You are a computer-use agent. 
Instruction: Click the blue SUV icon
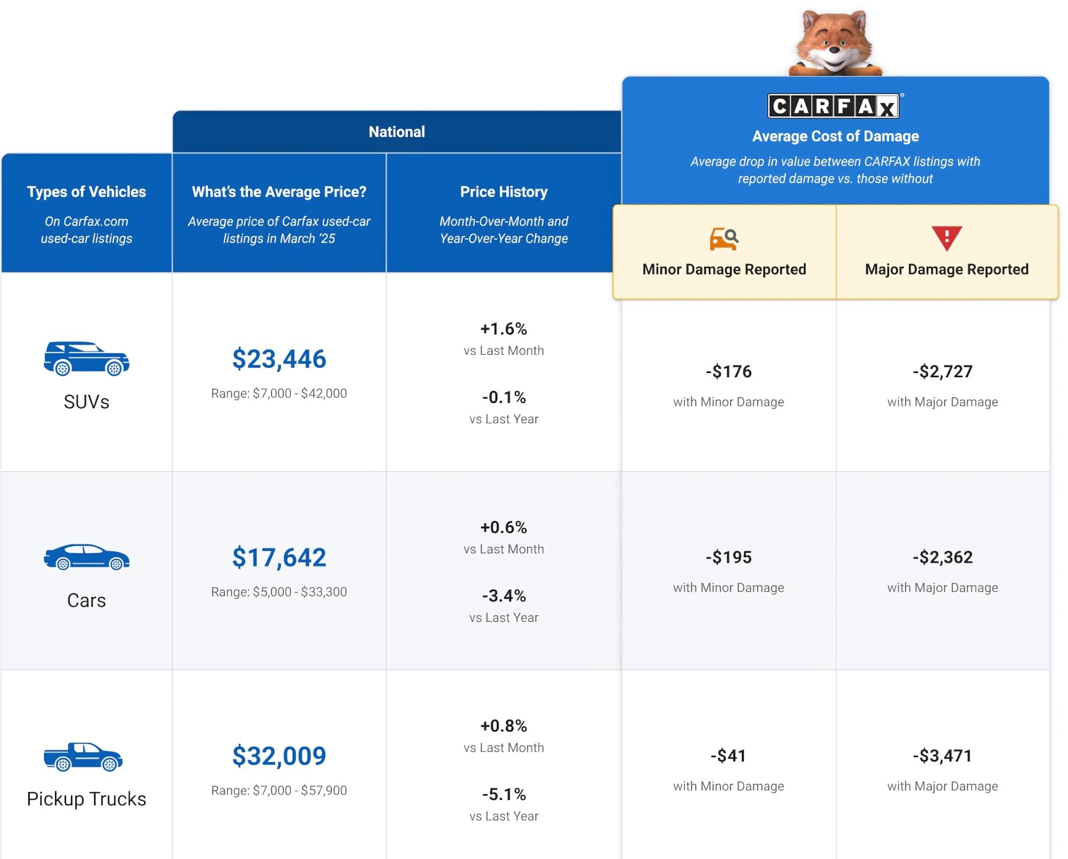pyautogui.click(x=86, y=358)
